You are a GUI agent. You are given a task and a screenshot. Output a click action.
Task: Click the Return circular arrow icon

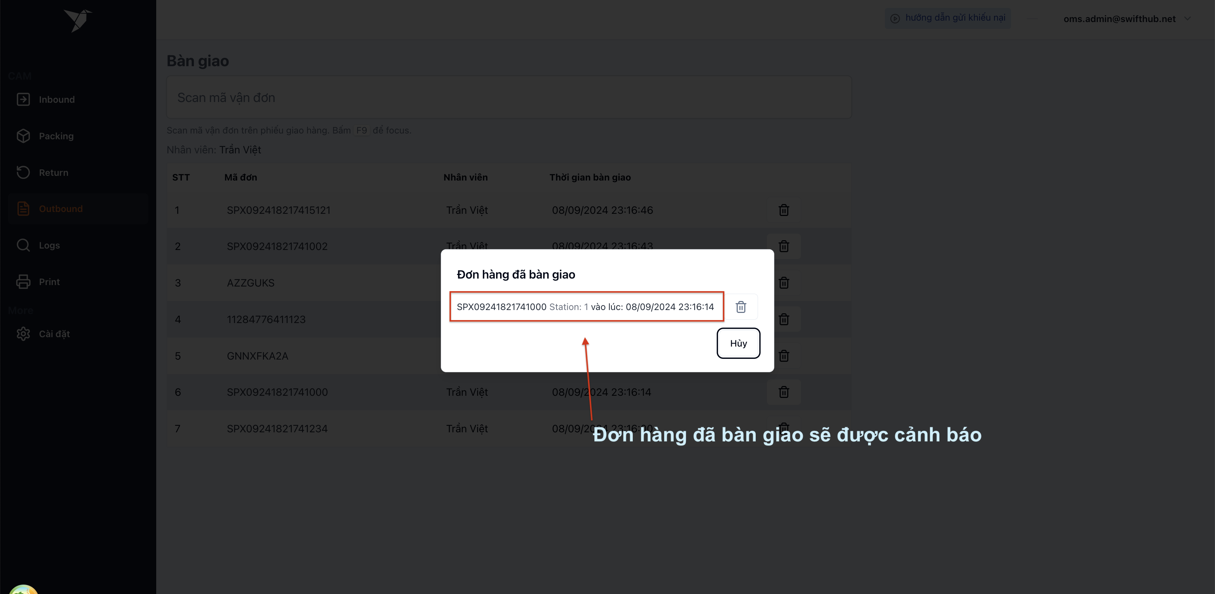[23, 173]
